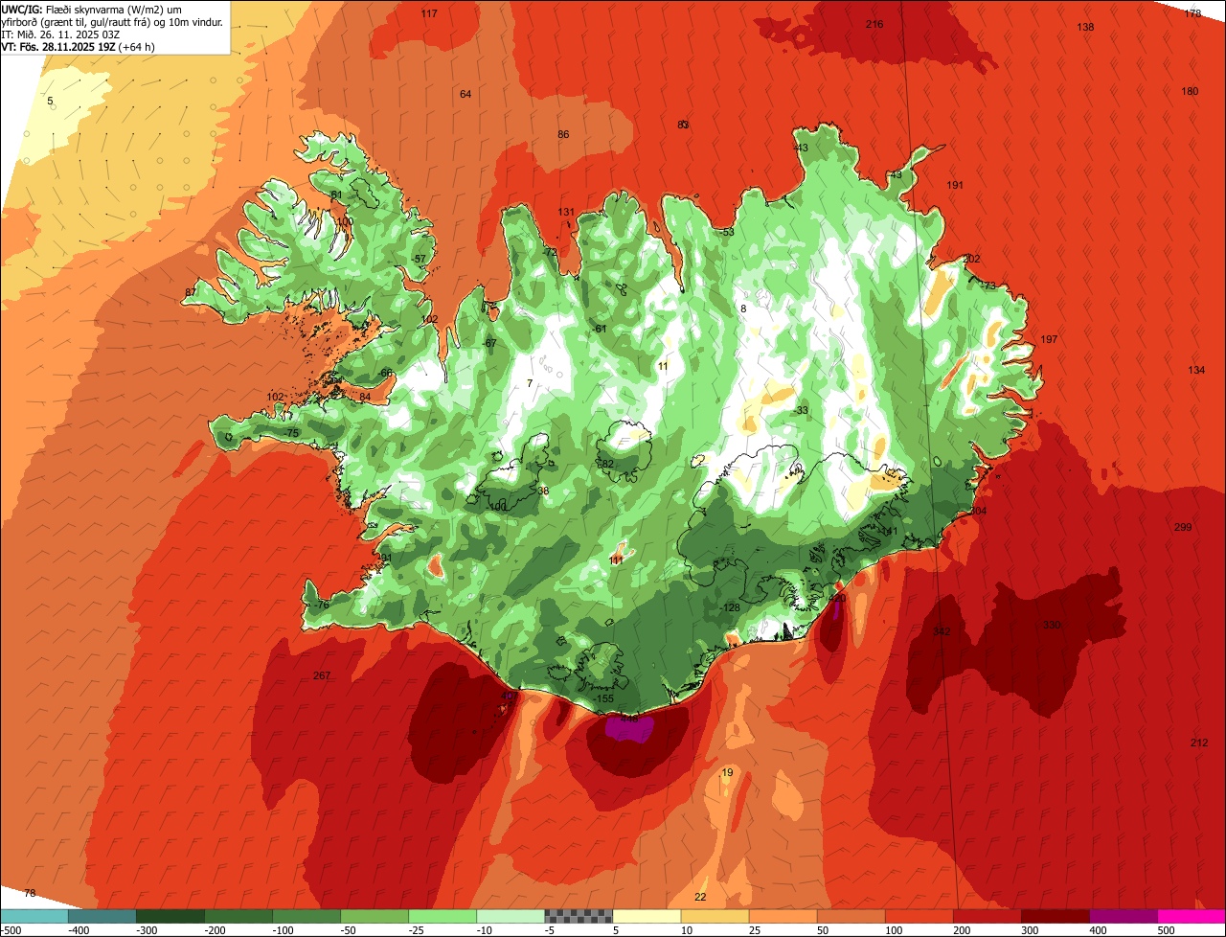Click the map value '22' near the bottom edge
The image size is (1226, 937).
tap(700, 897)
